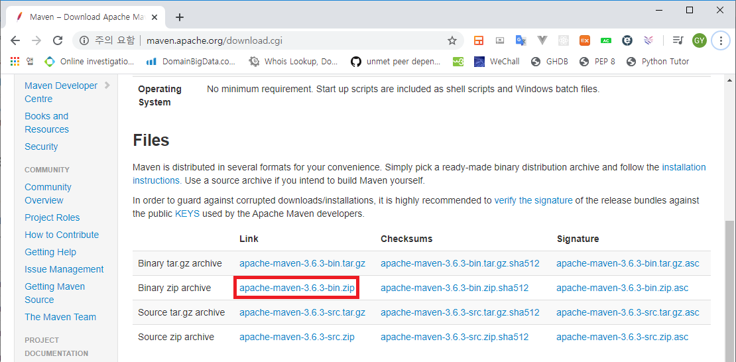Open the Google Translate extension
The image size is (736, 362).
coord(521,41)
